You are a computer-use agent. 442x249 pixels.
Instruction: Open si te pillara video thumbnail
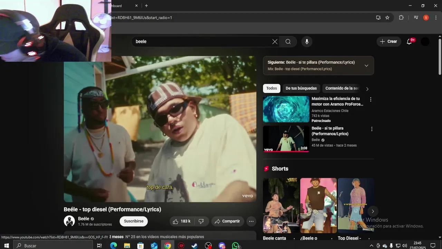point(286,139)
